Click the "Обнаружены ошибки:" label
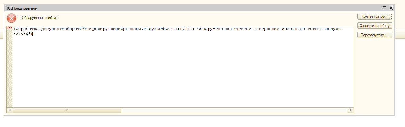This screenshot has width=405, height=127. tap(39, 18)
